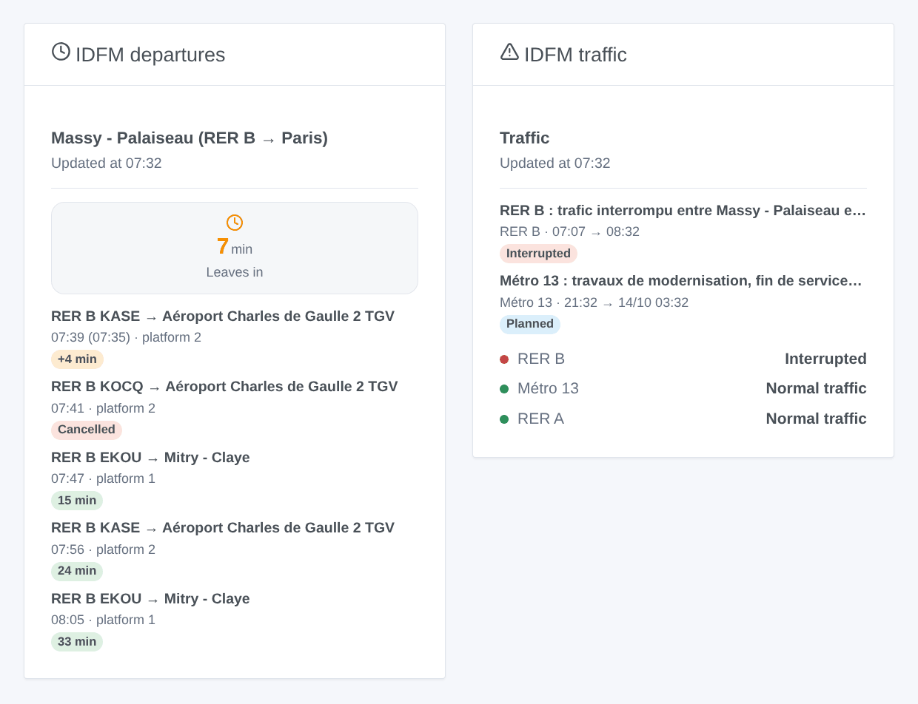The height and width of the screenshot is (704, 918).
Task: Click the 07:39 (07:35) platform 2 line
Action: (x=126, y=338)
